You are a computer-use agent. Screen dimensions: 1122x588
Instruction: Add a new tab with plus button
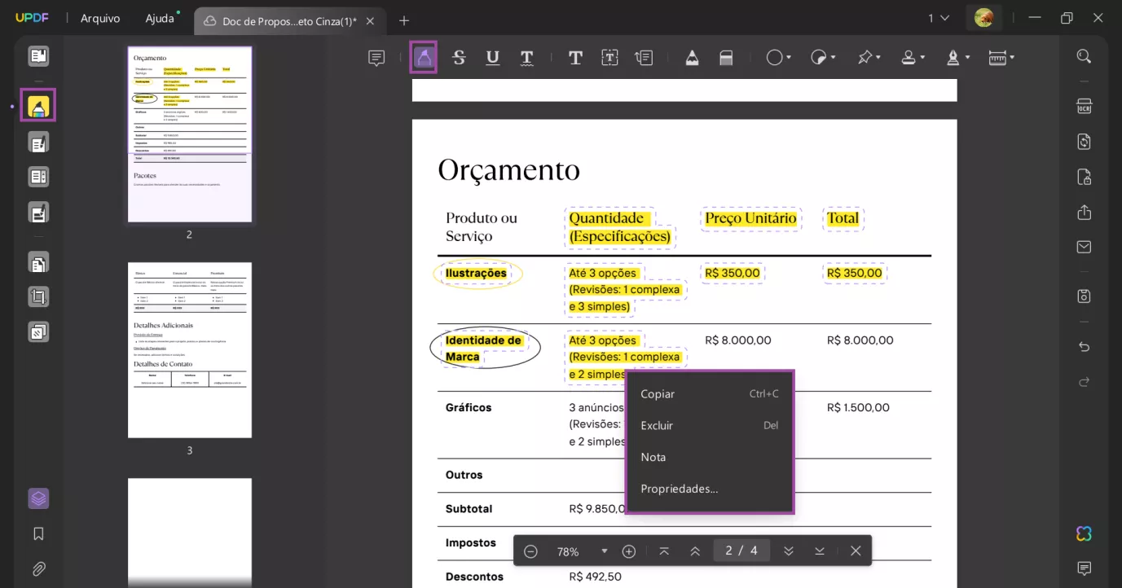tap(404, 20)
